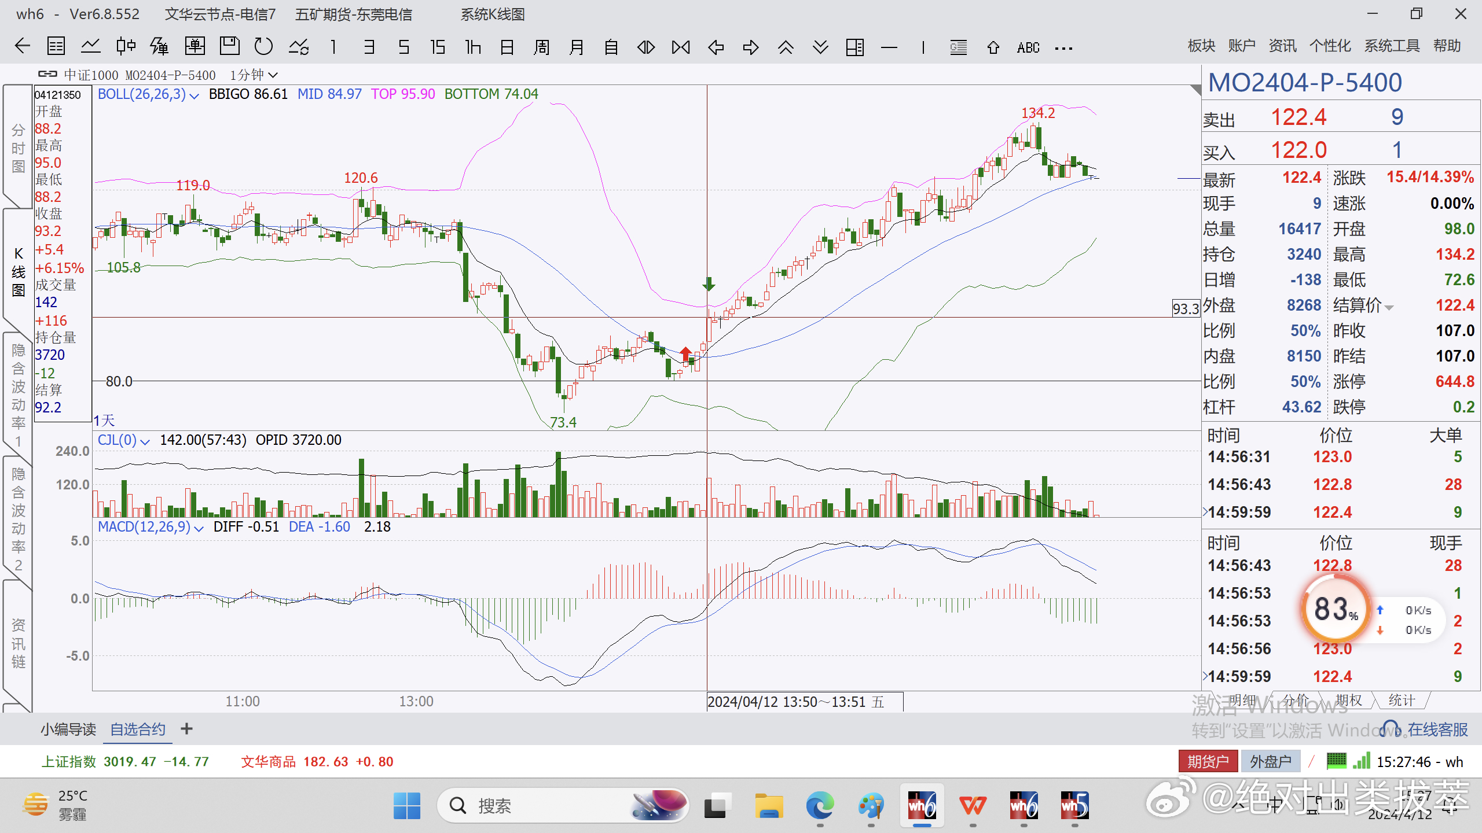Expand the 结算价 dropdown arrow
Image resolution: width=1482 pixels, height=833 pixels.
click(x=1389, y=307)
